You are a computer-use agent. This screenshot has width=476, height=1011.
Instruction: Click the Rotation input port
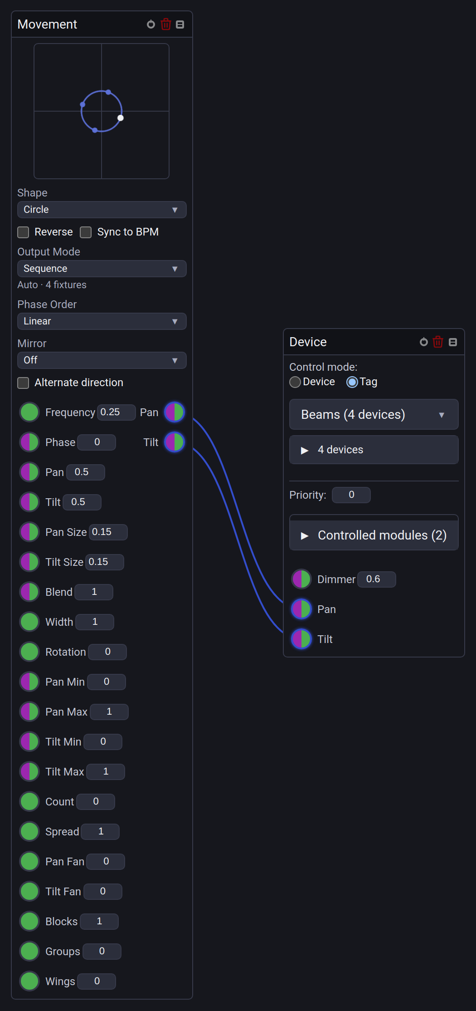[x=29, y=652]
